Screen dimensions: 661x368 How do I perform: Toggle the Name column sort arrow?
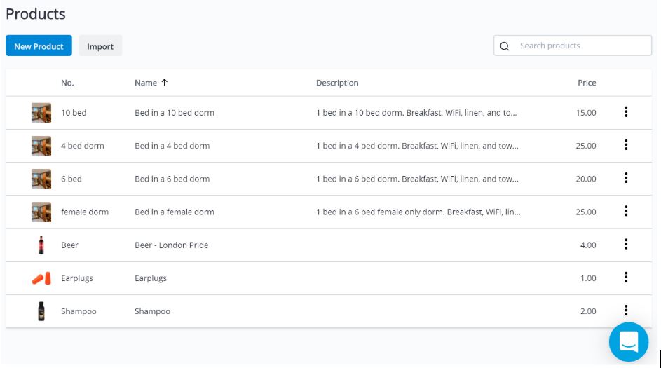coord(165,82)
